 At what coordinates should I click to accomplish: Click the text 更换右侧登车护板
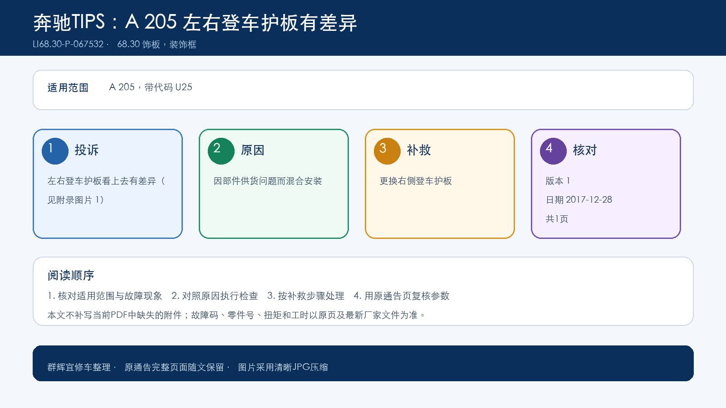[x=416, y=181]
